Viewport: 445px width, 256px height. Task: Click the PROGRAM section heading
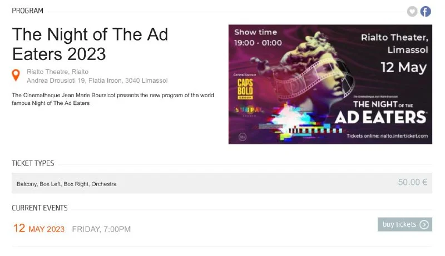[x=27, y=11]
